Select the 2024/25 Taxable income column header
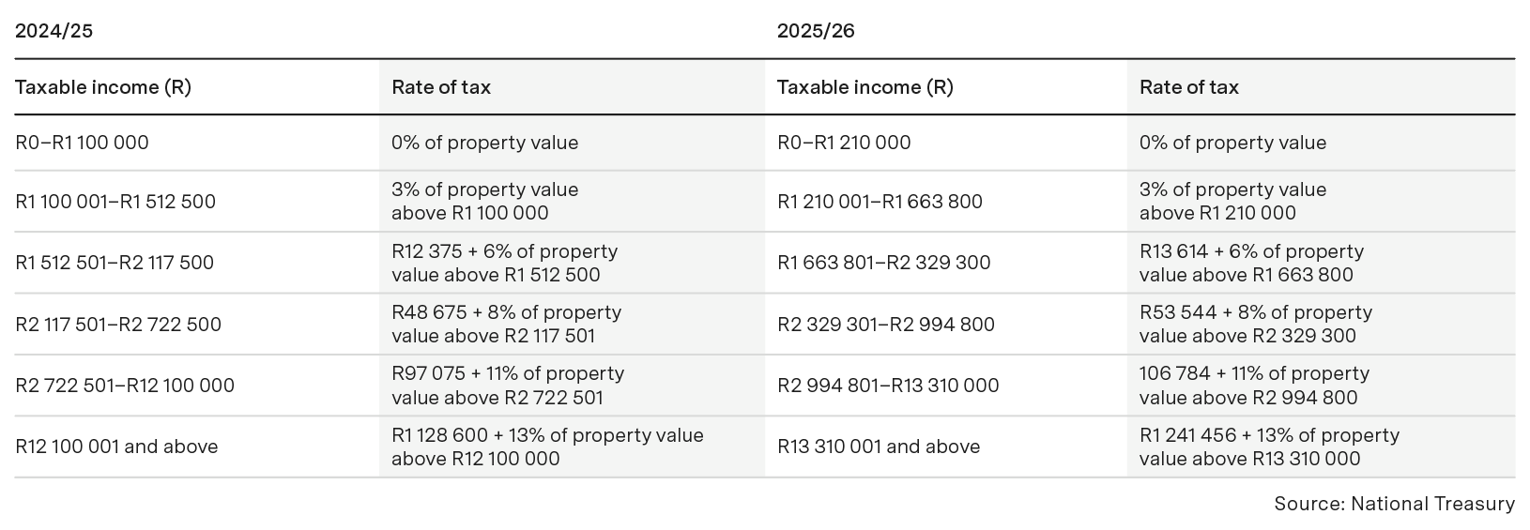The image size is (1530, 530). [103, 87]
